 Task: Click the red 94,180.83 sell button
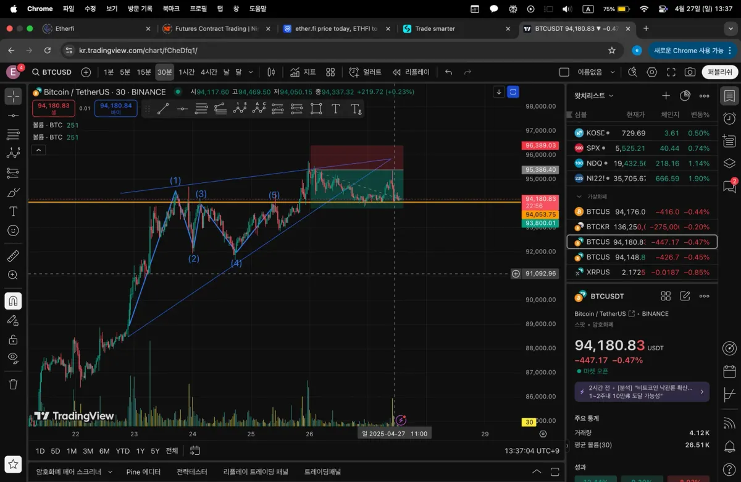[55, 109]
